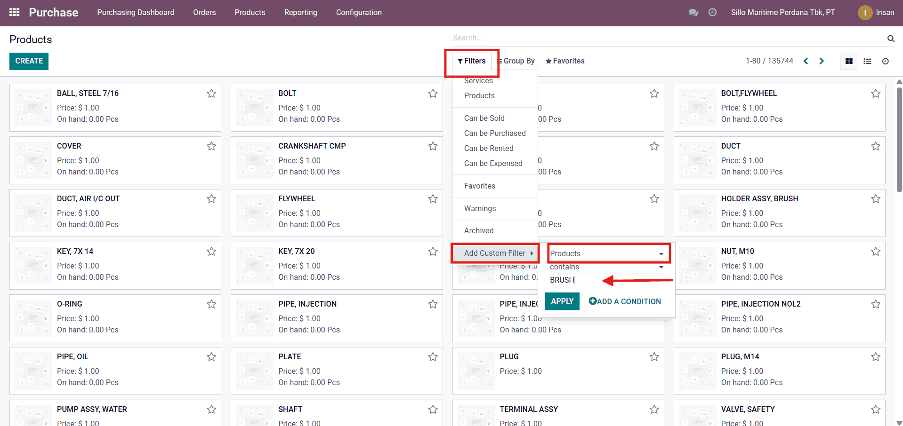Switch to List view

[867, 61]
